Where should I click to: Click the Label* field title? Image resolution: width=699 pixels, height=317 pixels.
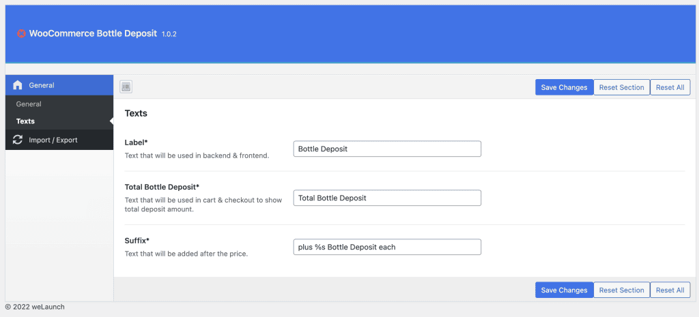(136, 142)
